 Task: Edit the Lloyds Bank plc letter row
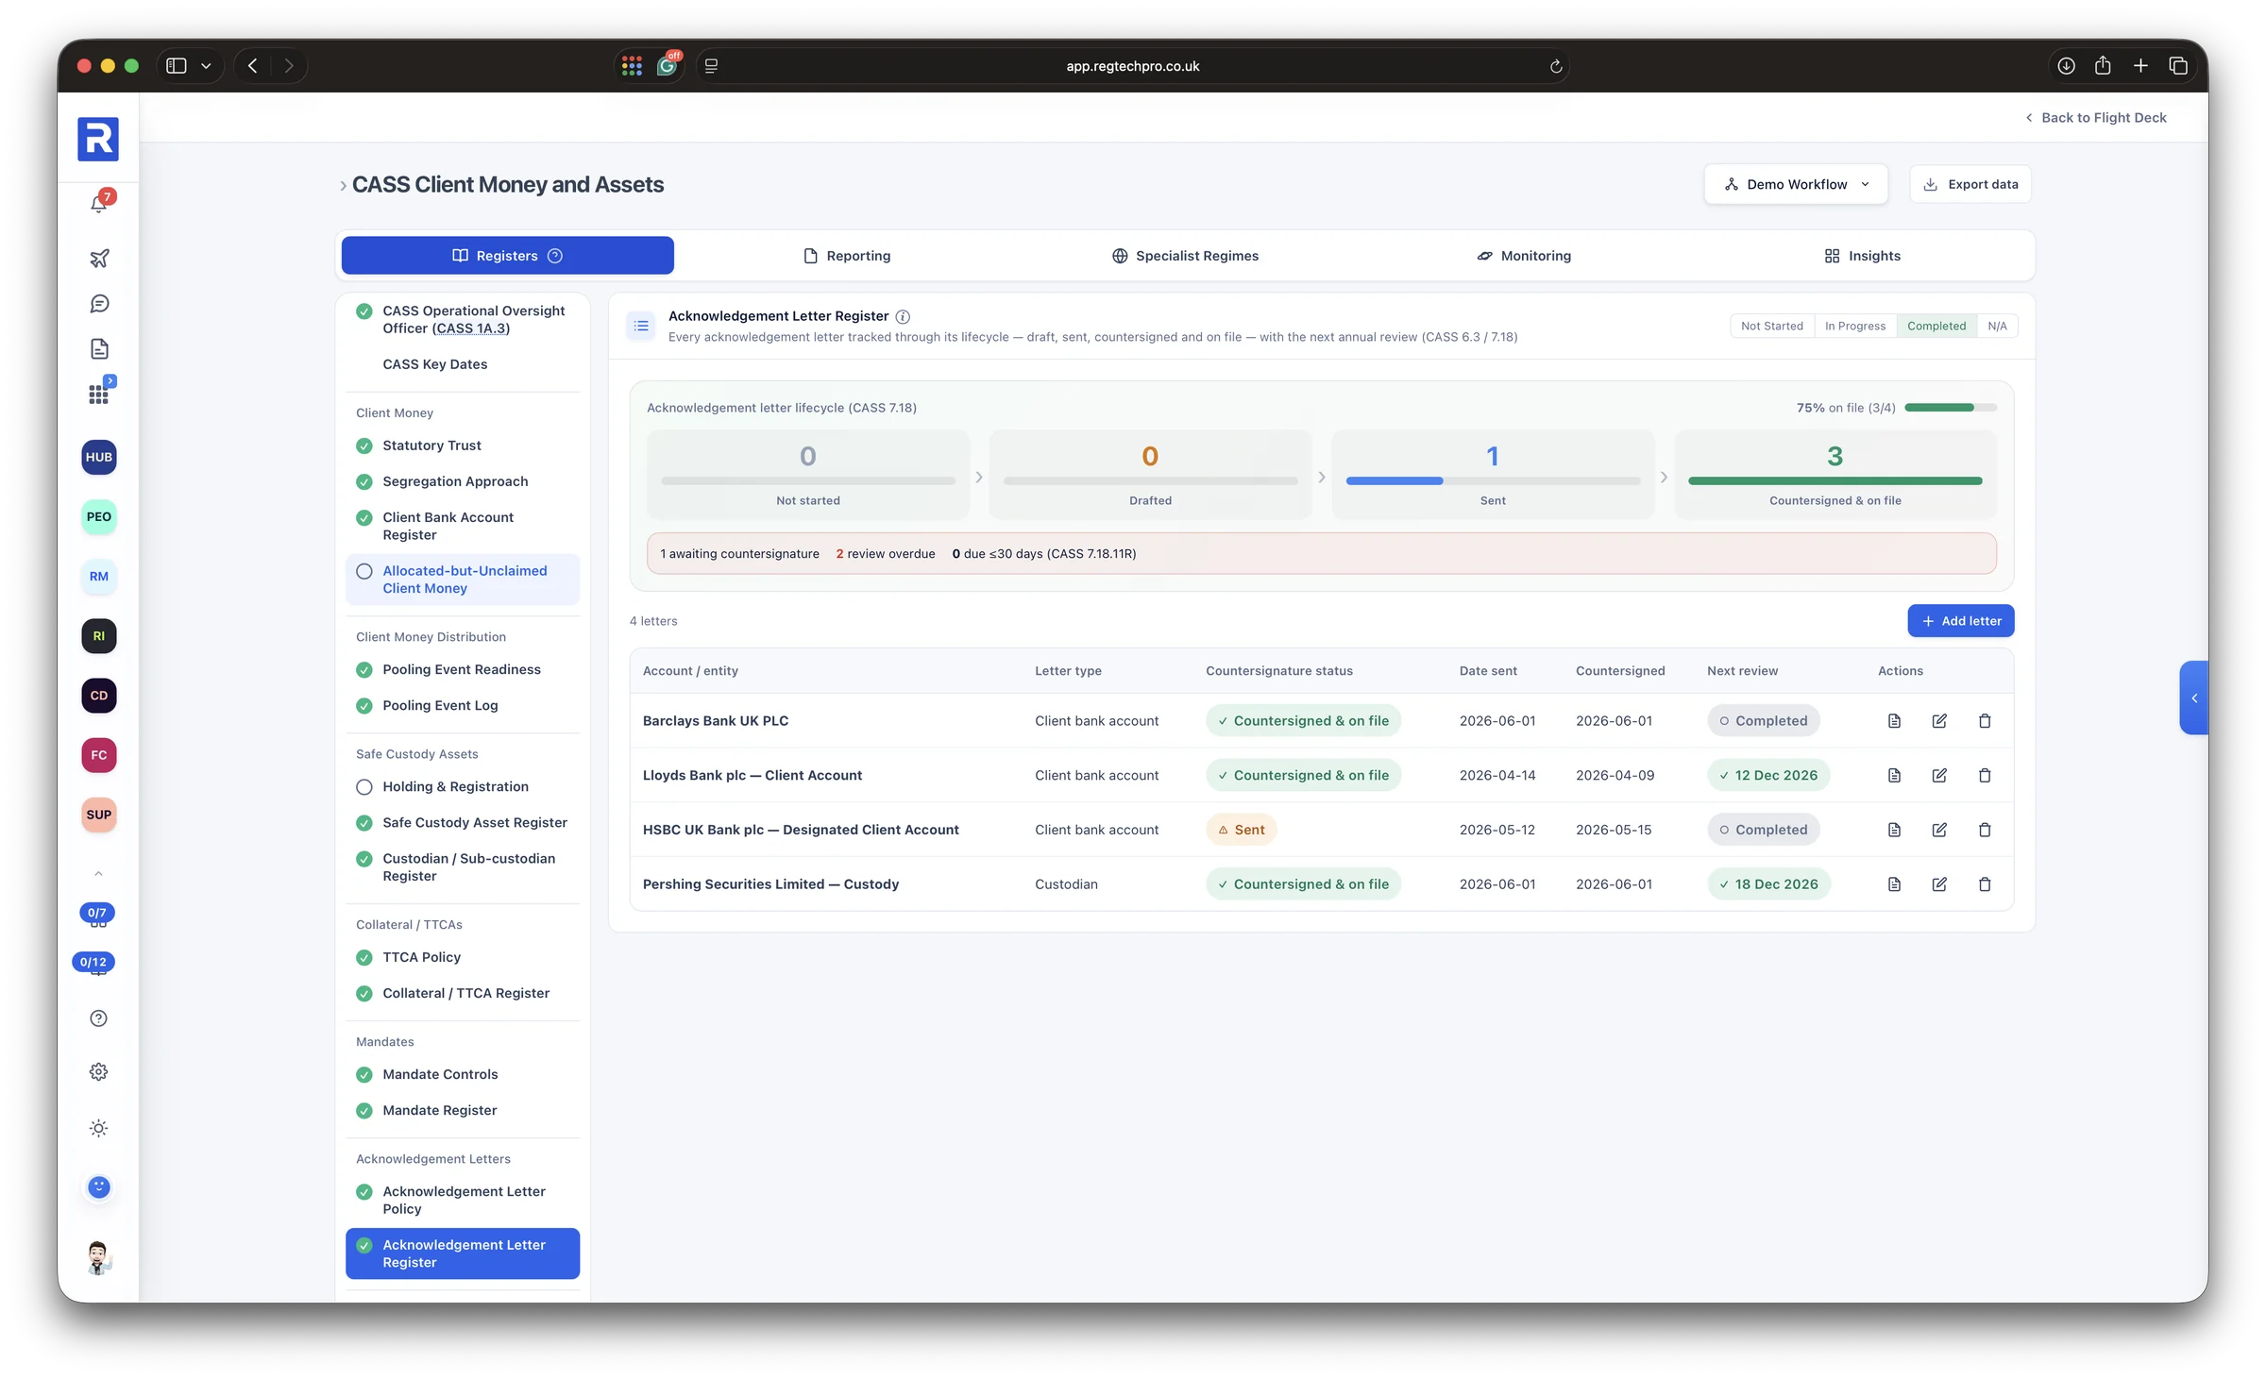(x=1939, y=776)
